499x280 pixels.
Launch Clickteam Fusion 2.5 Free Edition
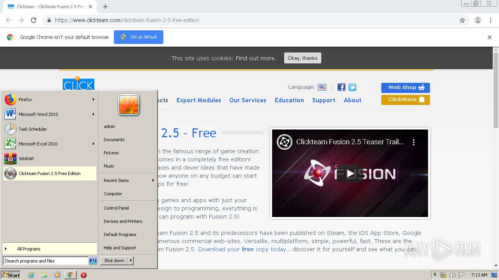point(50,173)
